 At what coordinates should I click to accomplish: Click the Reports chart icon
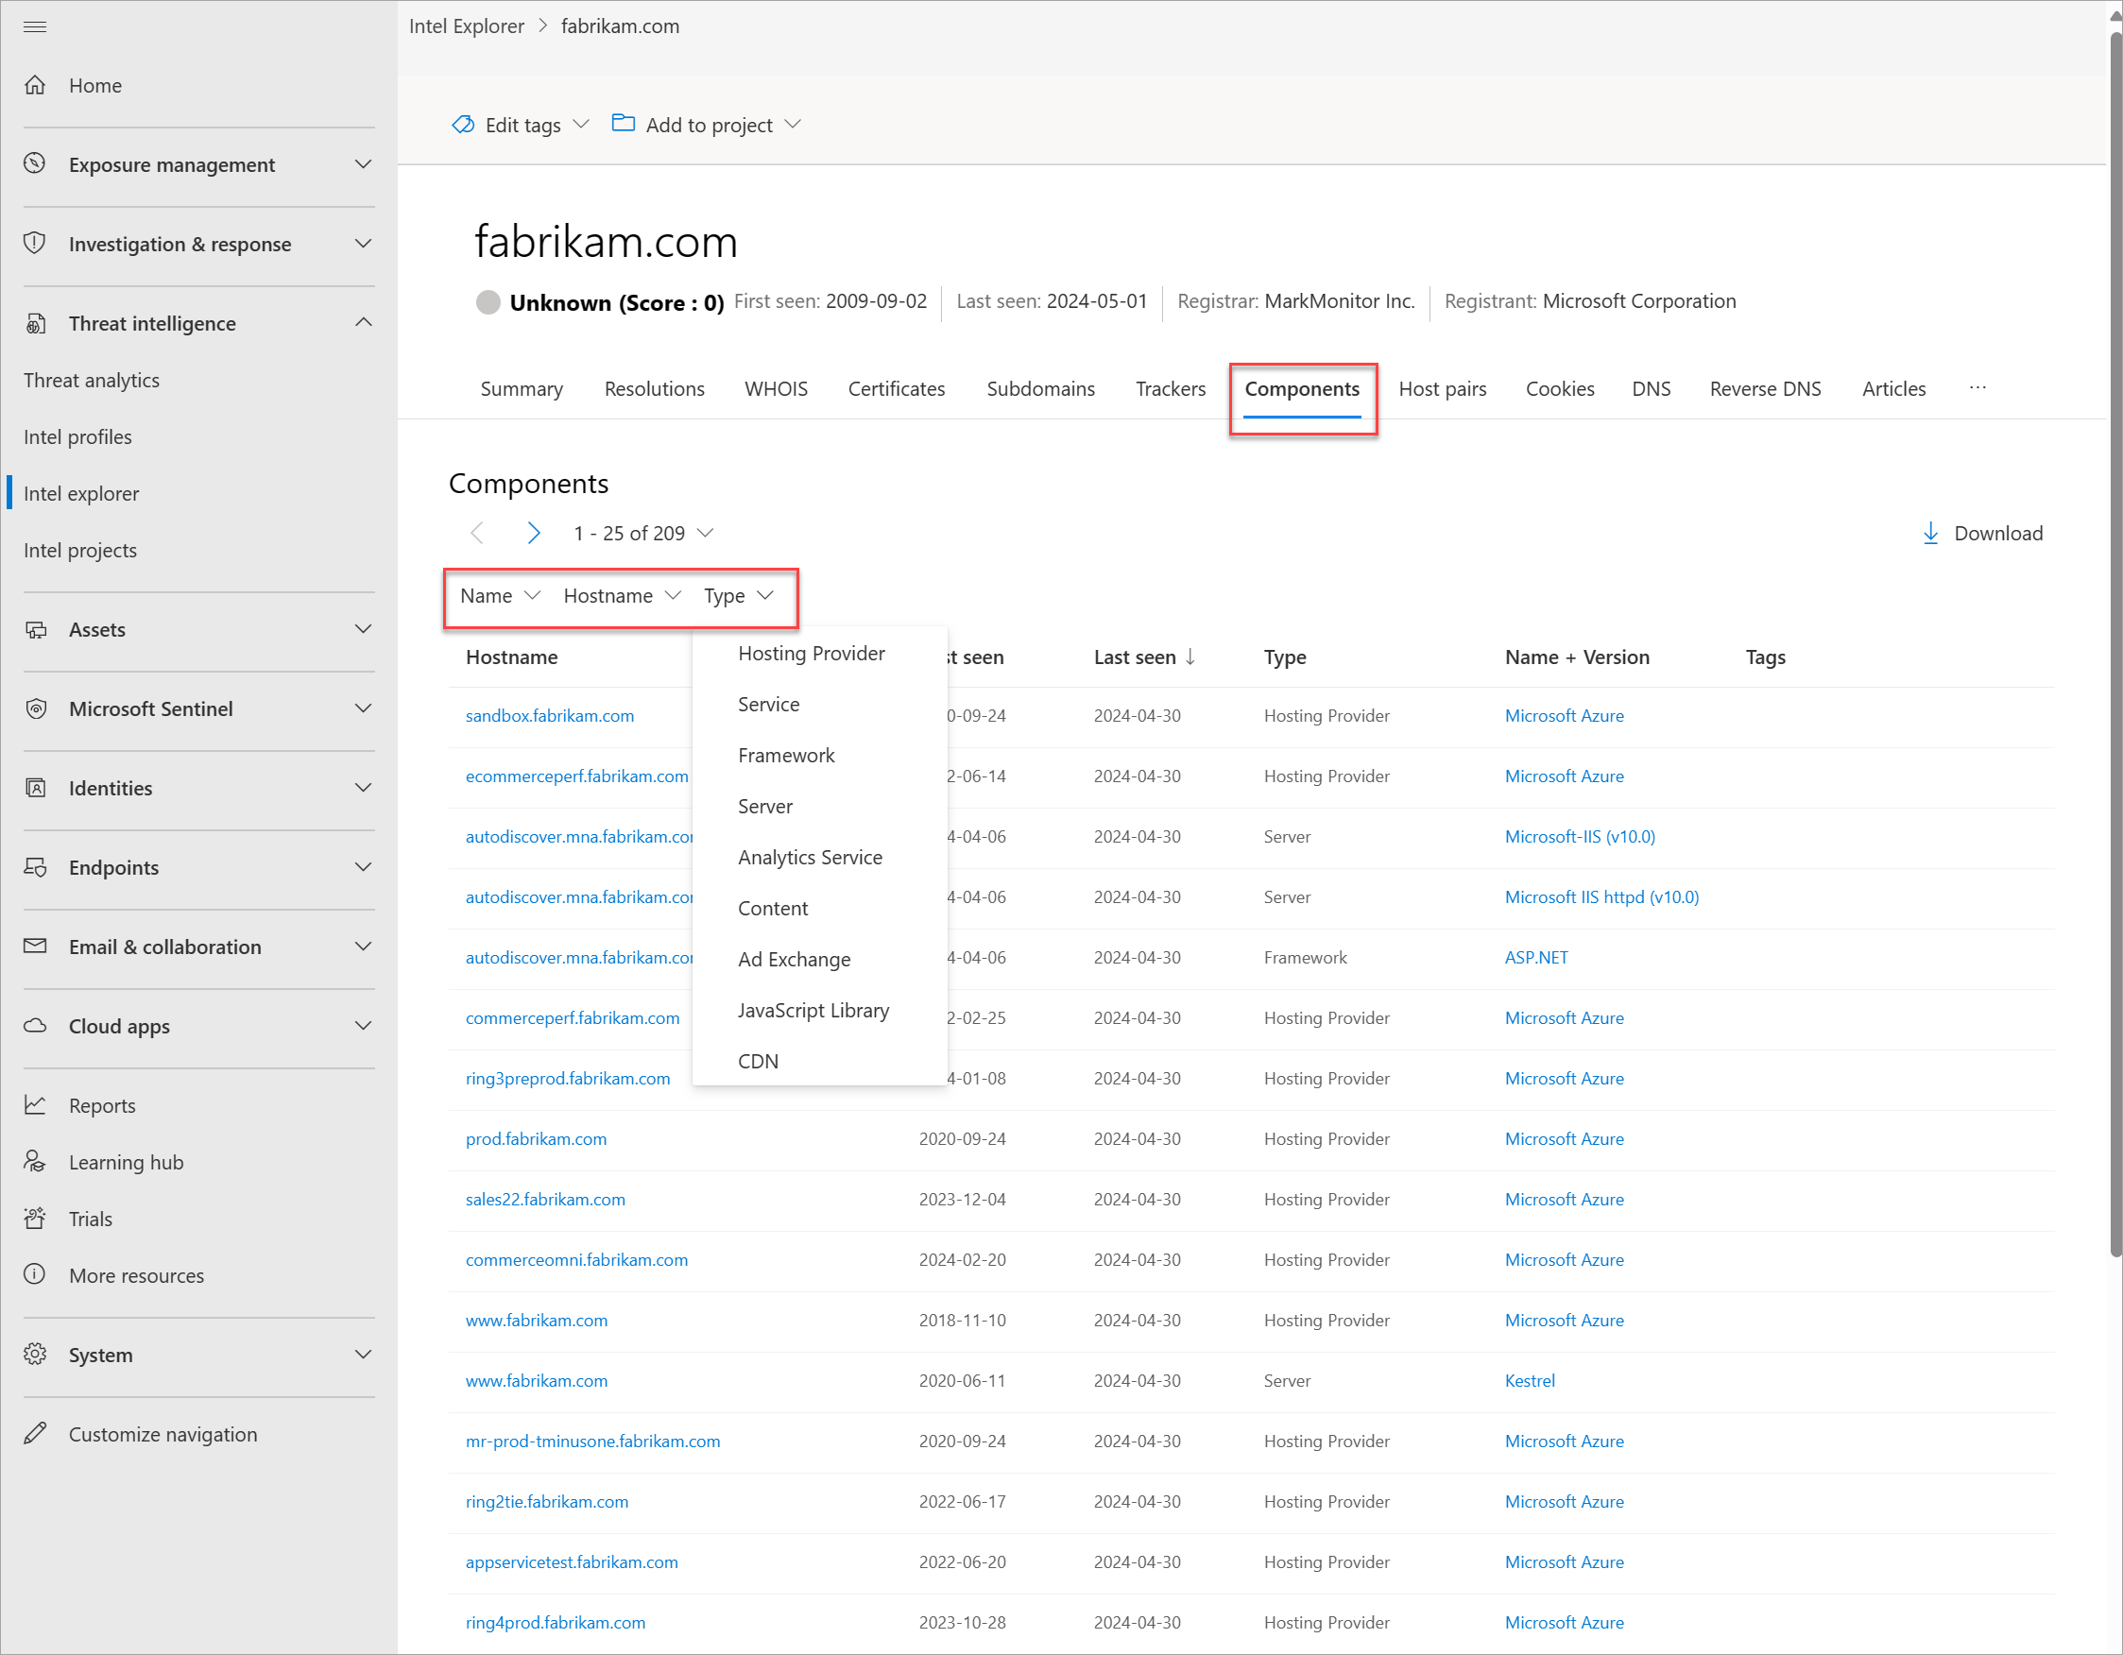pyautogui.click(x=35, y=1105)
